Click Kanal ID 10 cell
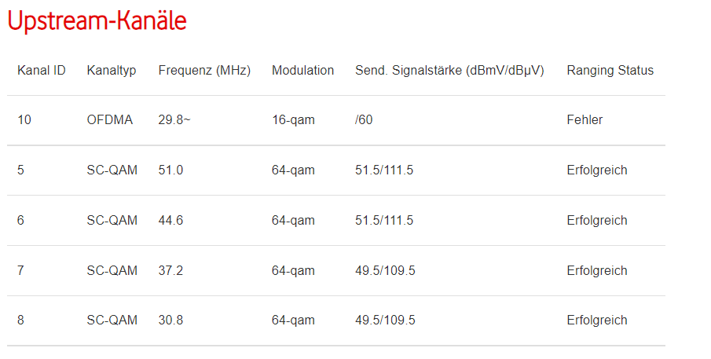711x359 pixels. coord(24,120)
